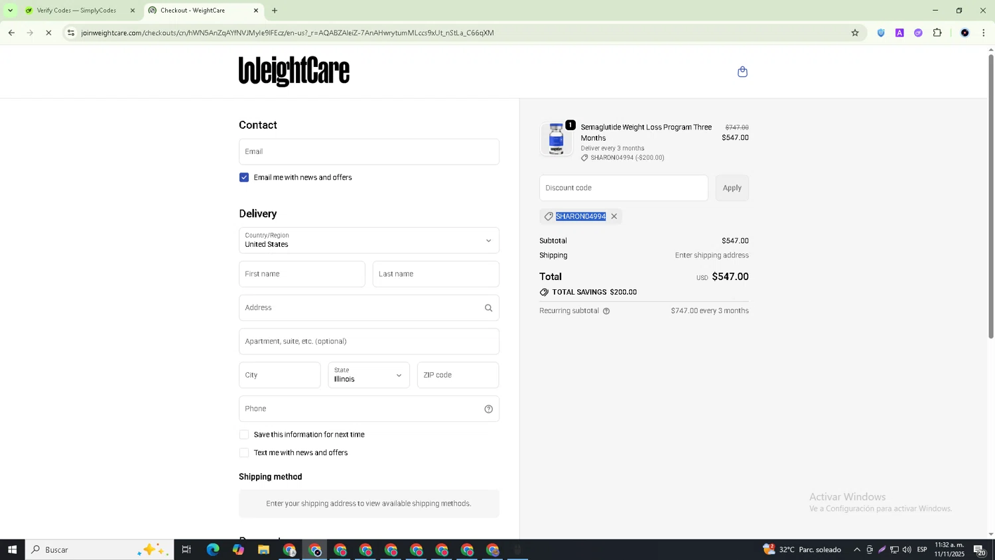Show hidden system tray icons

[856, 549]
